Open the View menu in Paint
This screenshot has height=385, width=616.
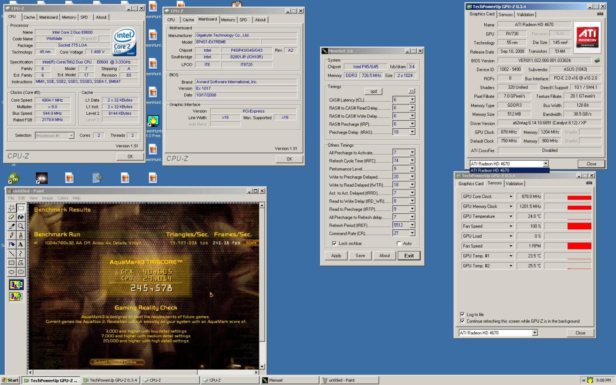[x=33, y=198]
